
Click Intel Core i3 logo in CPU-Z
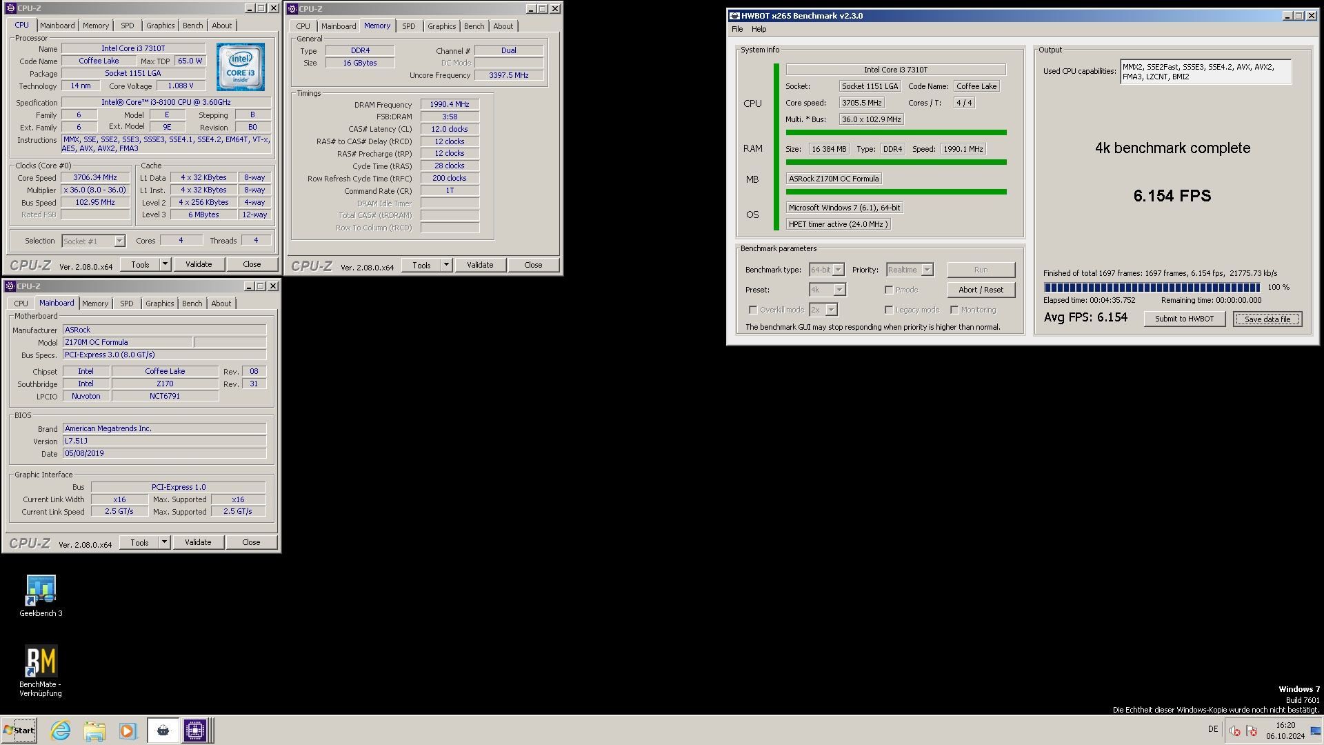(x=240, y=66)
